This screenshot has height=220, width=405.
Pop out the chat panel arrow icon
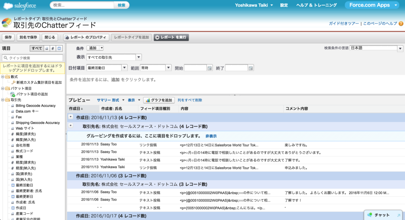(x=399, y=215)
